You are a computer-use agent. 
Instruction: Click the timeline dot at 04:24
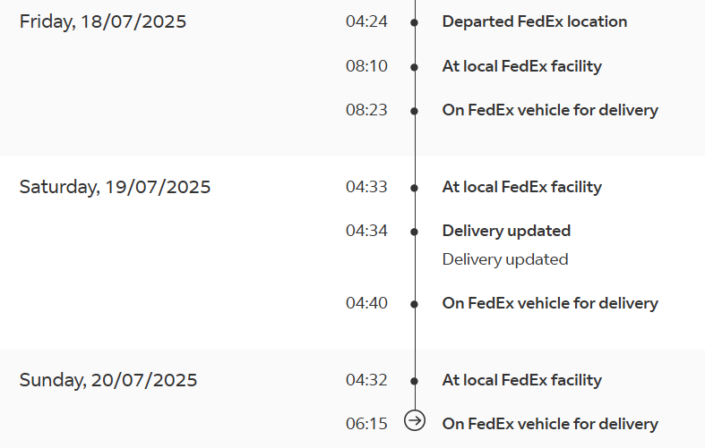point(415,22)
